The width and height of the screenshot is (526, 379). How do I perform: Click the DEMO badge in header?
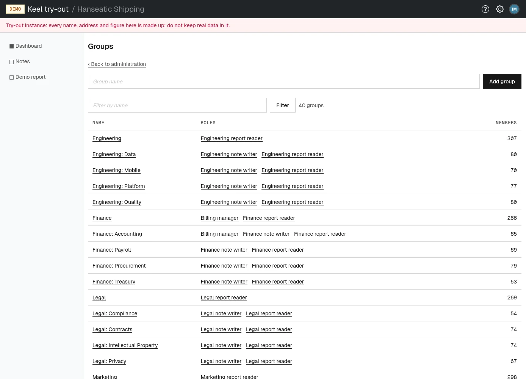(15, 9)
